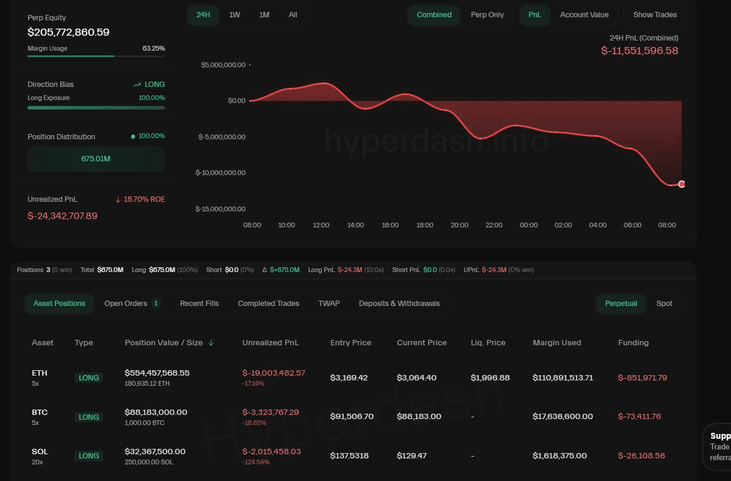Screen dimensions: 731x481
Task: Click the green dot in Position Distribution
Action: (x=133, y=136)
